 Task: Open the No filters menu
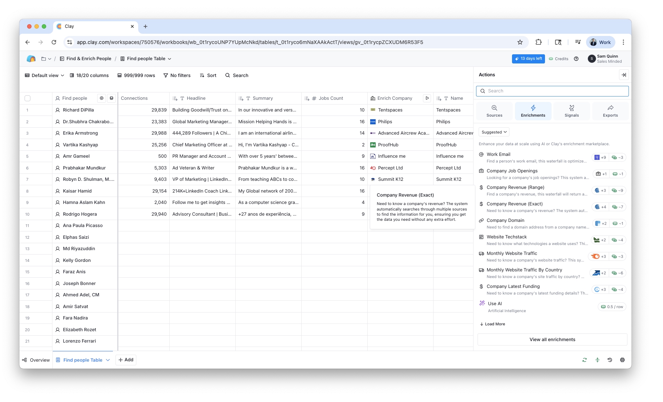click(177, 76)
